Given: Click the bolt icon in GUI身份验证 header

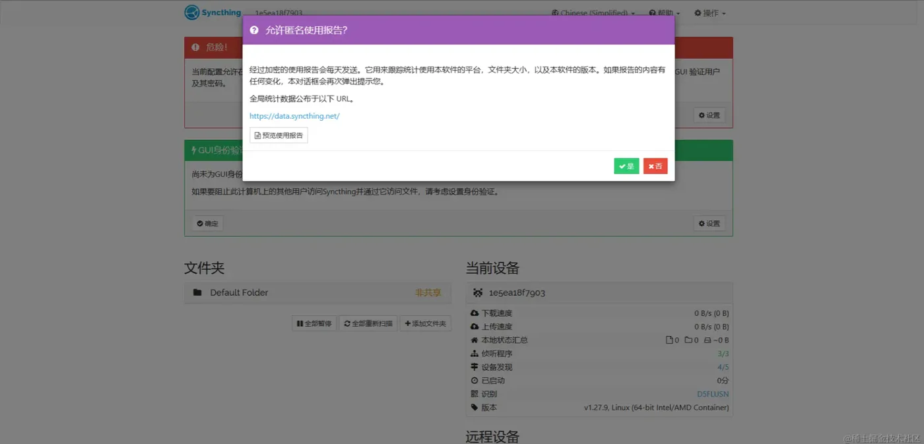Looking at the screenshot, I should click(x=194, y=150).
